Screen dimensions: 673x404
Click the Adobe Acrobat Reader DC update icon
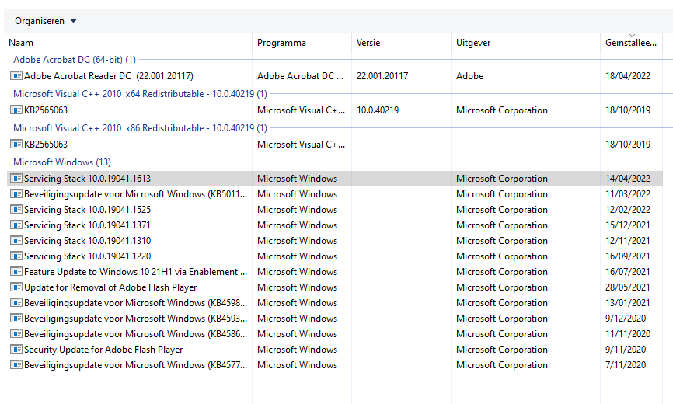(16, 76)
